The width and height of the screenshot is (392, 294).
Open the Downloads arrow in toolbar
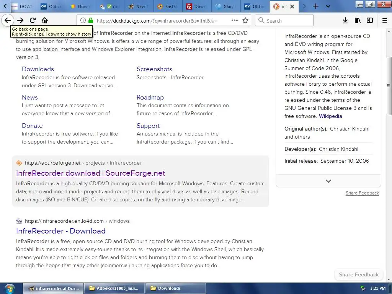(345, 21)
